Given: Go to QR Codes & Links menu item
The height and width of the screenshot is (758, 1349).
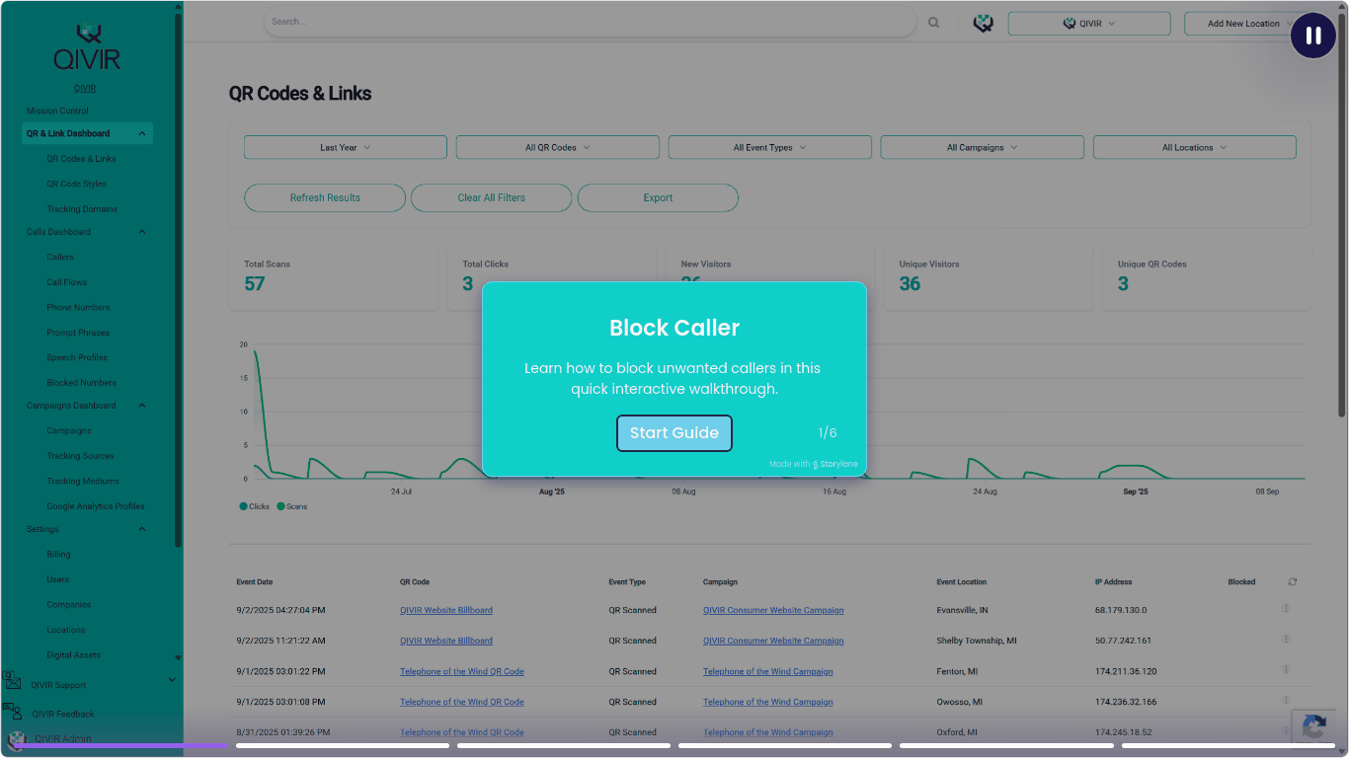Looking at the screenshot, I should point(81,159).
